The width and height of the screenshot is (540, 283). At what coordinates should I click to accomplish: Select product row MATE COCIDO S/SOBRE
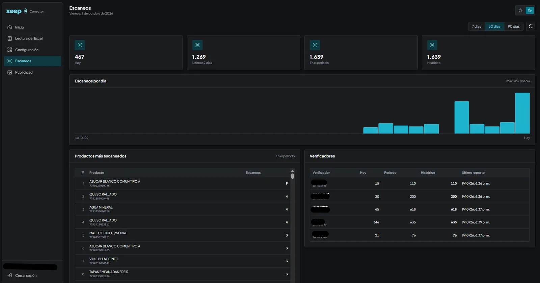pyautogui.click(x=183, y=235)
